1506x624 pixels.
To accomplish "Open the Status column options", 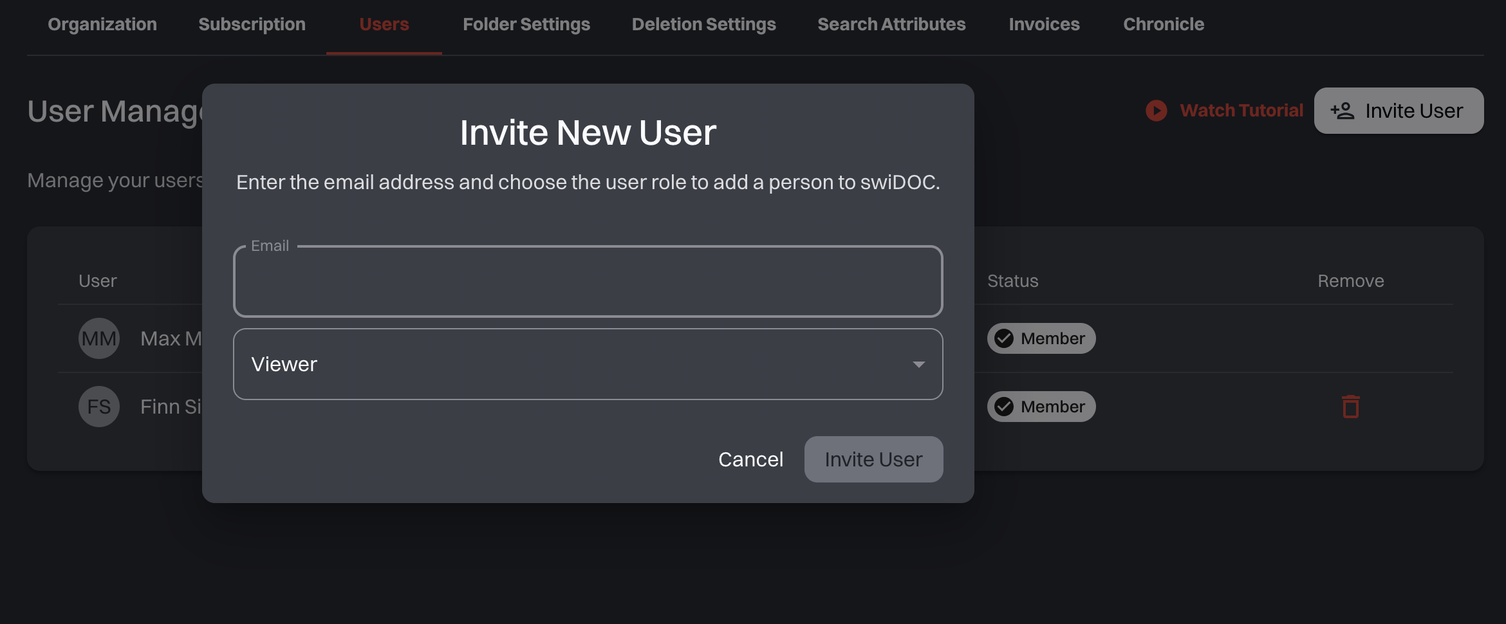I will [x=1012, y=280].
